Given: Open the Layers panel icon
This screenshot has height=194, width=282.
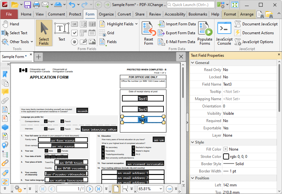Looking at the screenshot, I should click(5, 127).
